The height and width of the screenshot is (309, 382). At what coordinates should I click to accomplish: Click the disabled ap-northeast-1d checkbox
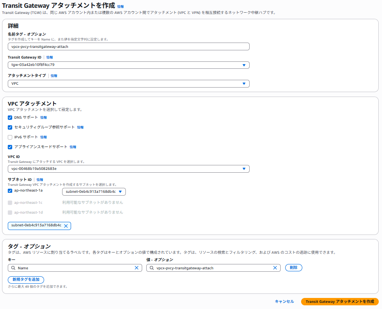point(10,212)
